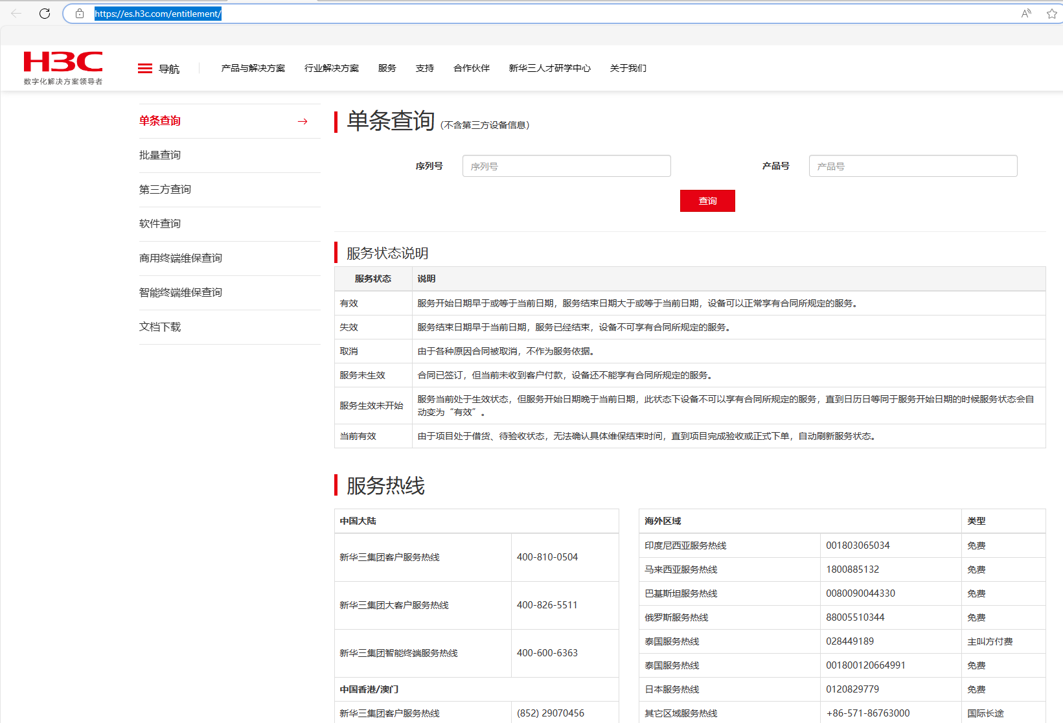Focus the 产品号 input field
Viewport: 1063px width, 723px height.
coord(913,166)
